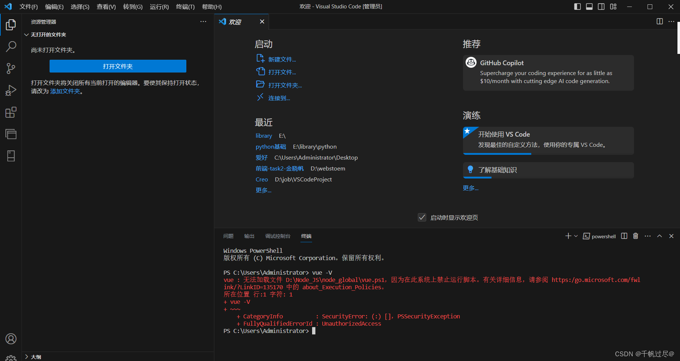Open the Search view in activity bar

(x=11, y=46)
